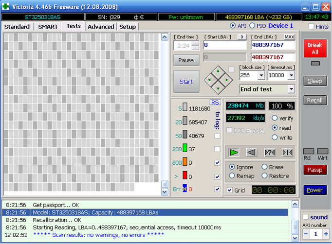Click the Sleep button
Screen dimensions: 332x244
pyautogui.click(x=315, y=81)
